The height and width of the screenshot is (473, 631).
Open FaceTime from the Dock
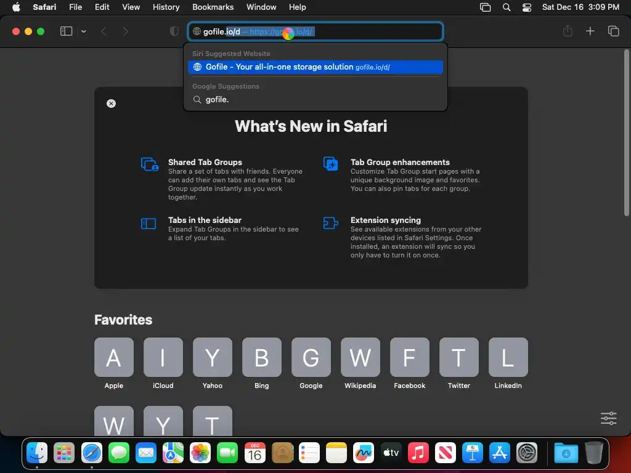tap(227, 453)
